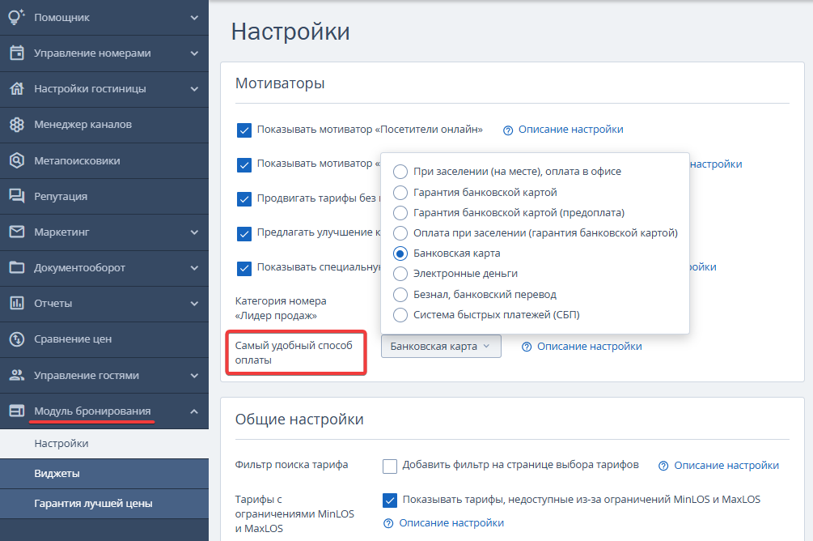Uncheck Показывать мотиватор «Посетители онлайн»
The height and width of the screenshot is (541, 813).
click(244, 130)
